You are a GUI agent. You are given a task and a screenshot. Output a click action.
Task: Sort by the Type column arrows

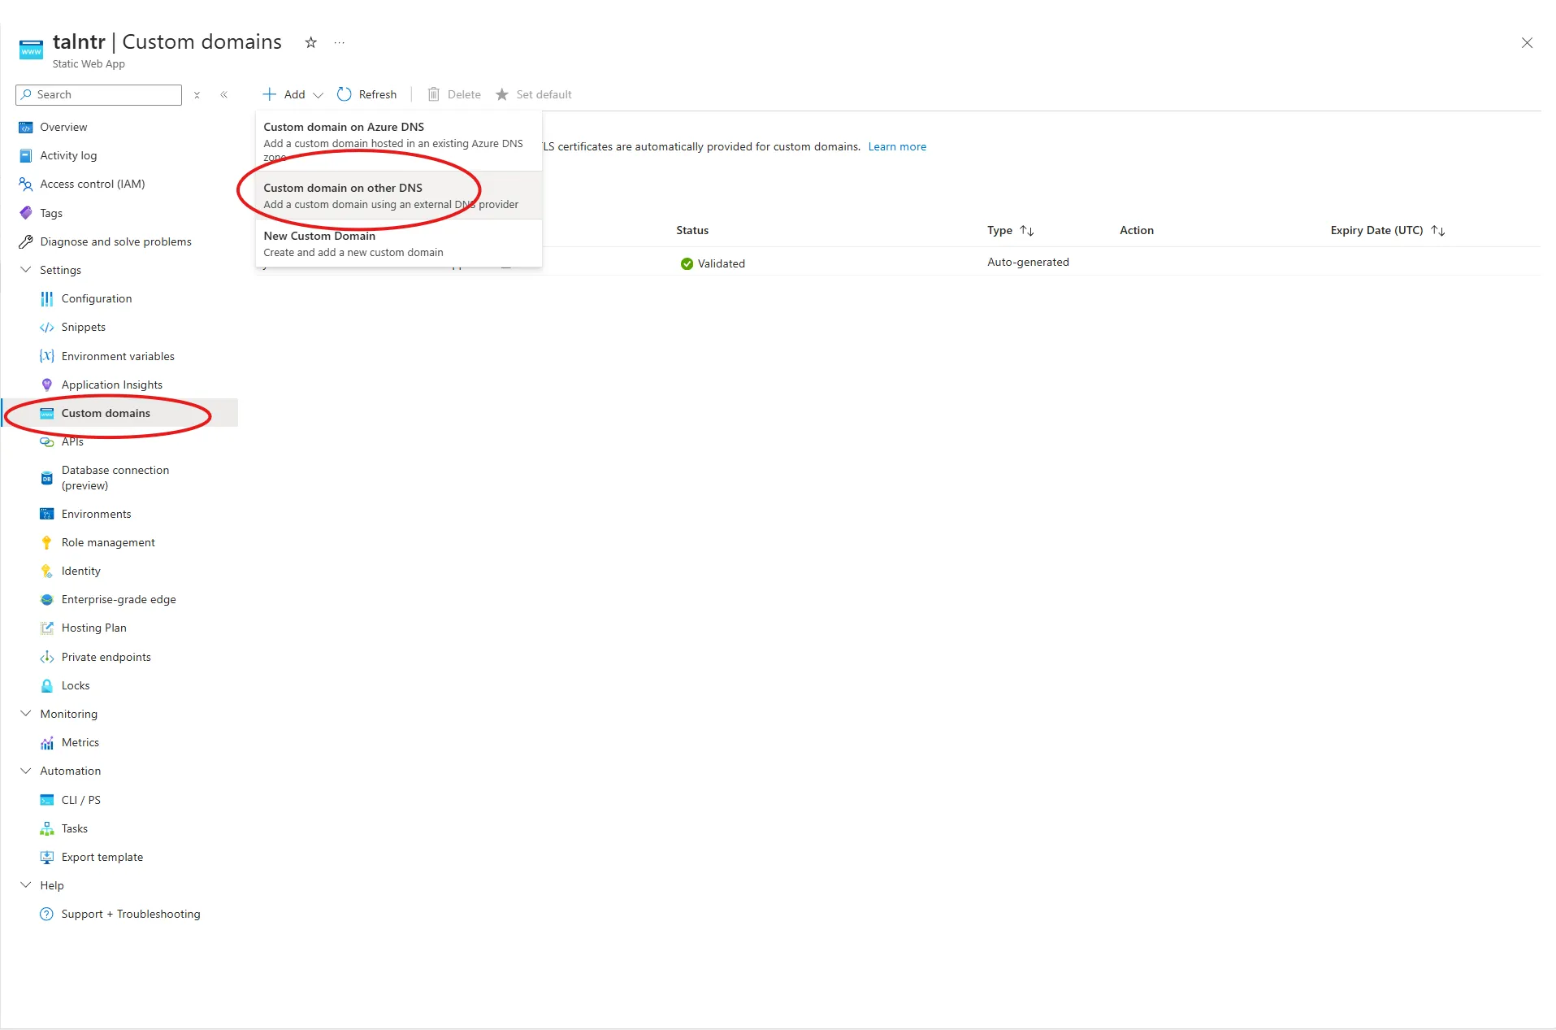[x=1027, y=231]
